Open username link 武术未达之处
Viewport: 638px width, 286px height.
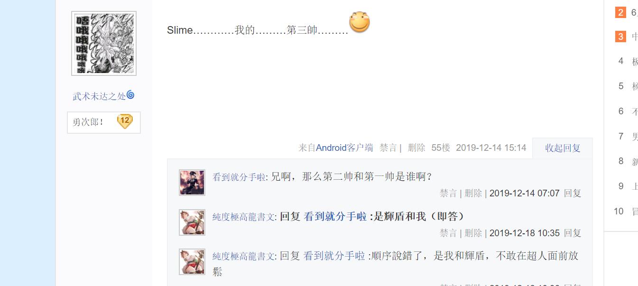[x=99, y=96]
